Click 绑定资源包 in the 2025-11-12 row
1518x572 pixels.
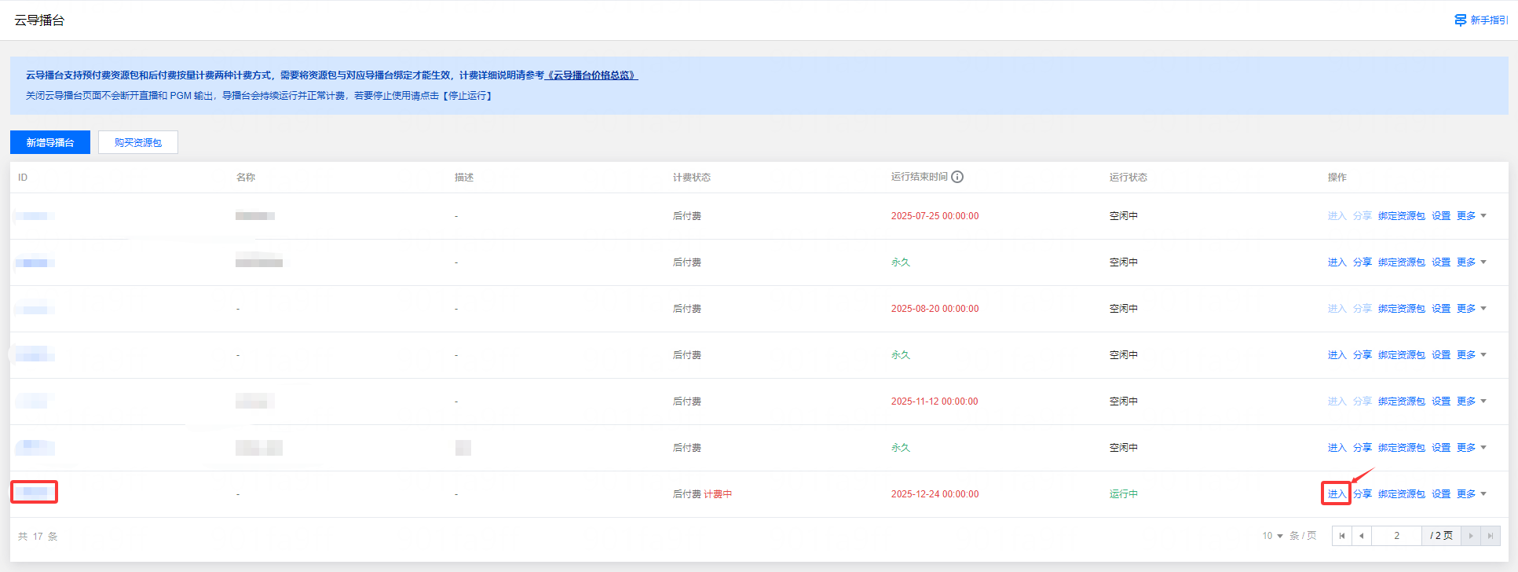1401,401
